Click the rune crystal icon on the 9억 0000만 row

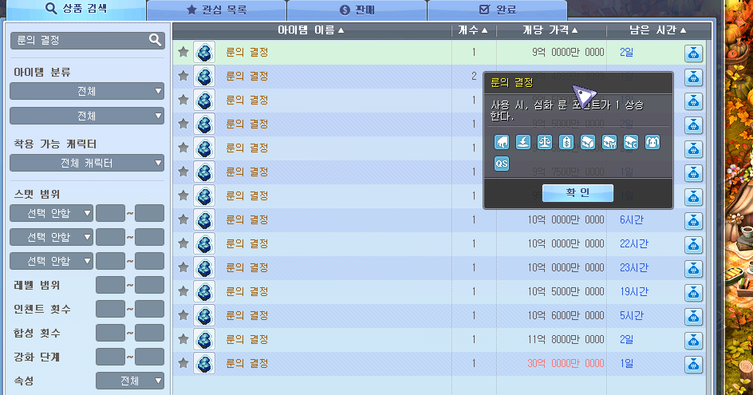[204, 53]
